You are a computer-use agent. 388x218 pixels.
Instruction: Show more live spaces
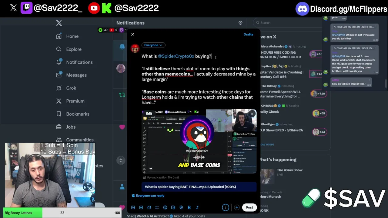pos(267,144)
